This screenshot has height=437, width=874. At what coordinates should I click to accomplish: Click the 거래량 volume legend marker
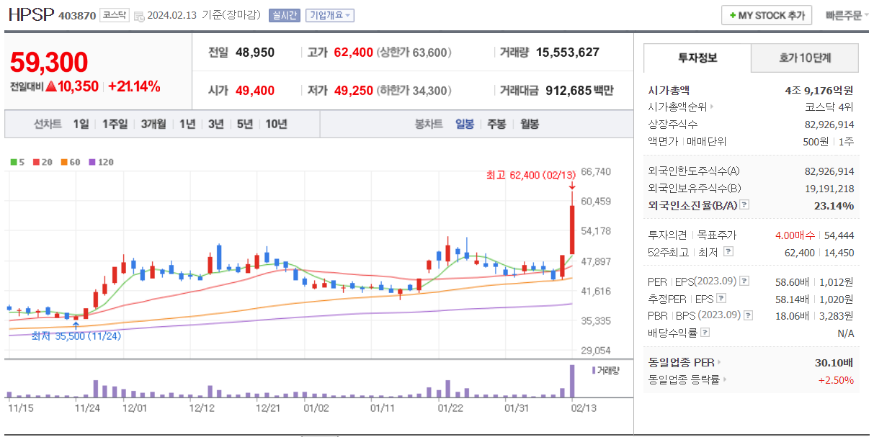pyautogui.click(x=605, y=370)
